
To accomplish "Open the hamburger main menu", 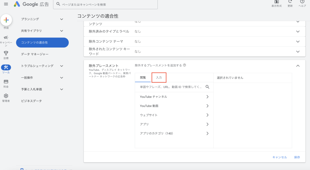I will [6, 4].
